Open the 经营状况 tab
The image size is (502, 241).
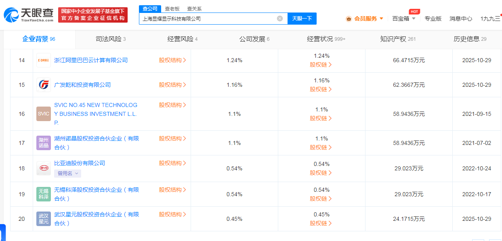(326, 39)
